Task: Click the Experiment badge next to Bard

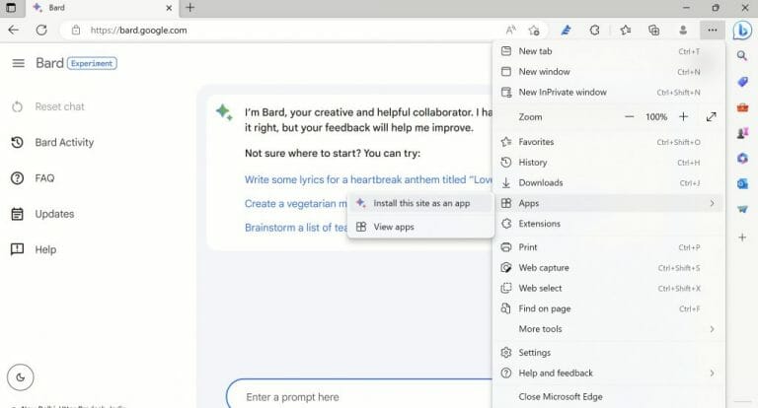Action: point(92,63)
